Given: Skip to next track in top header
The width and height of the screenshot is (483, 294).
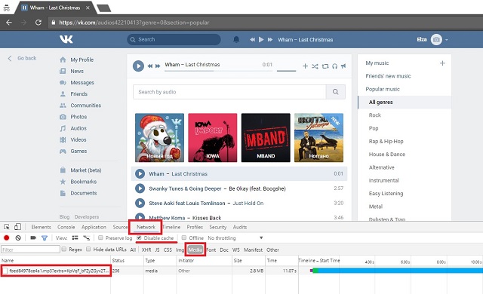Looking at the screenshot, I should point(270,40).
